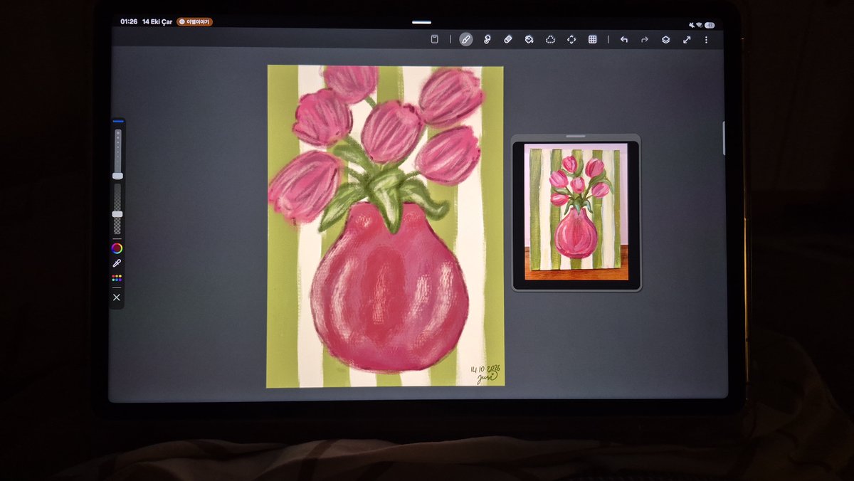The width and height of the screenshot is (854, 481).
Task: Select the Eraser tool
Action: [x=508, y=39]
